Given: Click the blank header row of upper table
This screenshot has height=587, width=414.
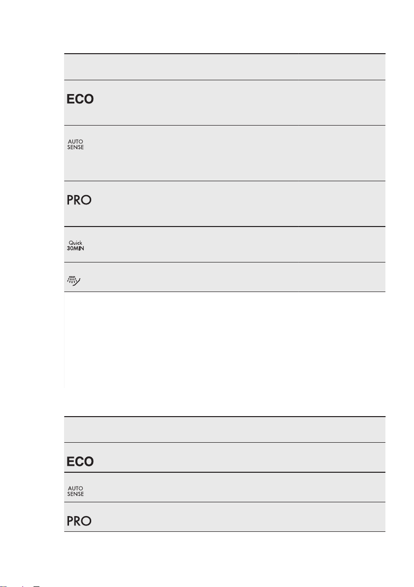Looking at the screenshot, I should 224,66.
